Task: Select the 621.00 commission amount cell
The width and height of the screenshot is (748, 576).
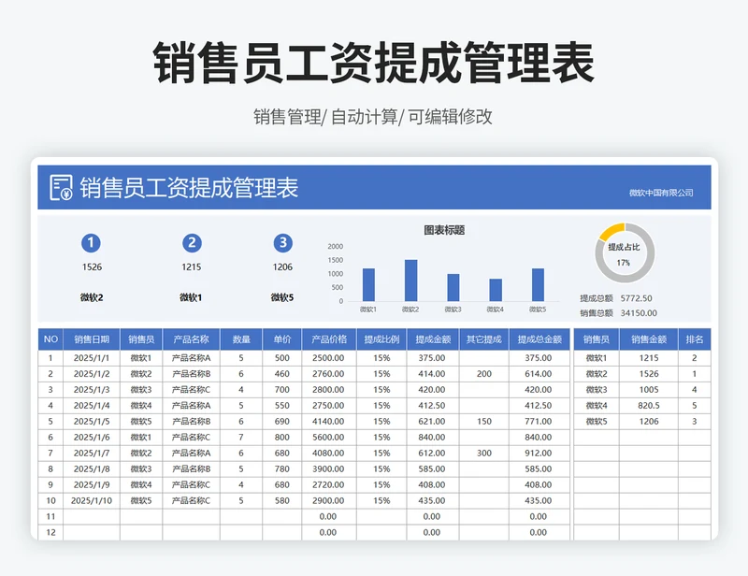Action: [x=432, y=422]
